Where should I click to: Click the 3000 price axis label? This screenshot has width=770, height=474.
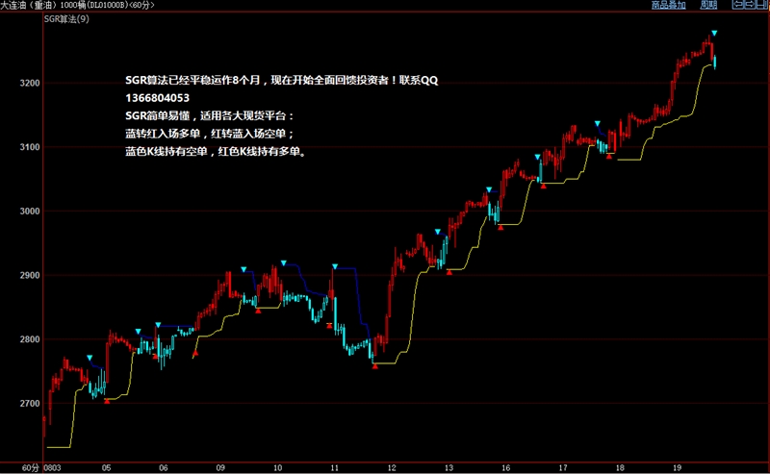(x=30, y=212)
